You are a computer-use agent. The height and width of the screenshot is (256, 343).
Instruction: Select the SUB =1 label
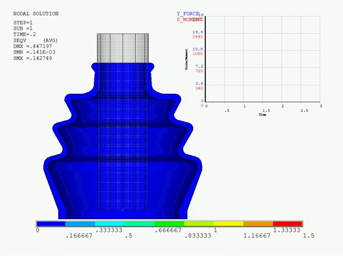23,28
